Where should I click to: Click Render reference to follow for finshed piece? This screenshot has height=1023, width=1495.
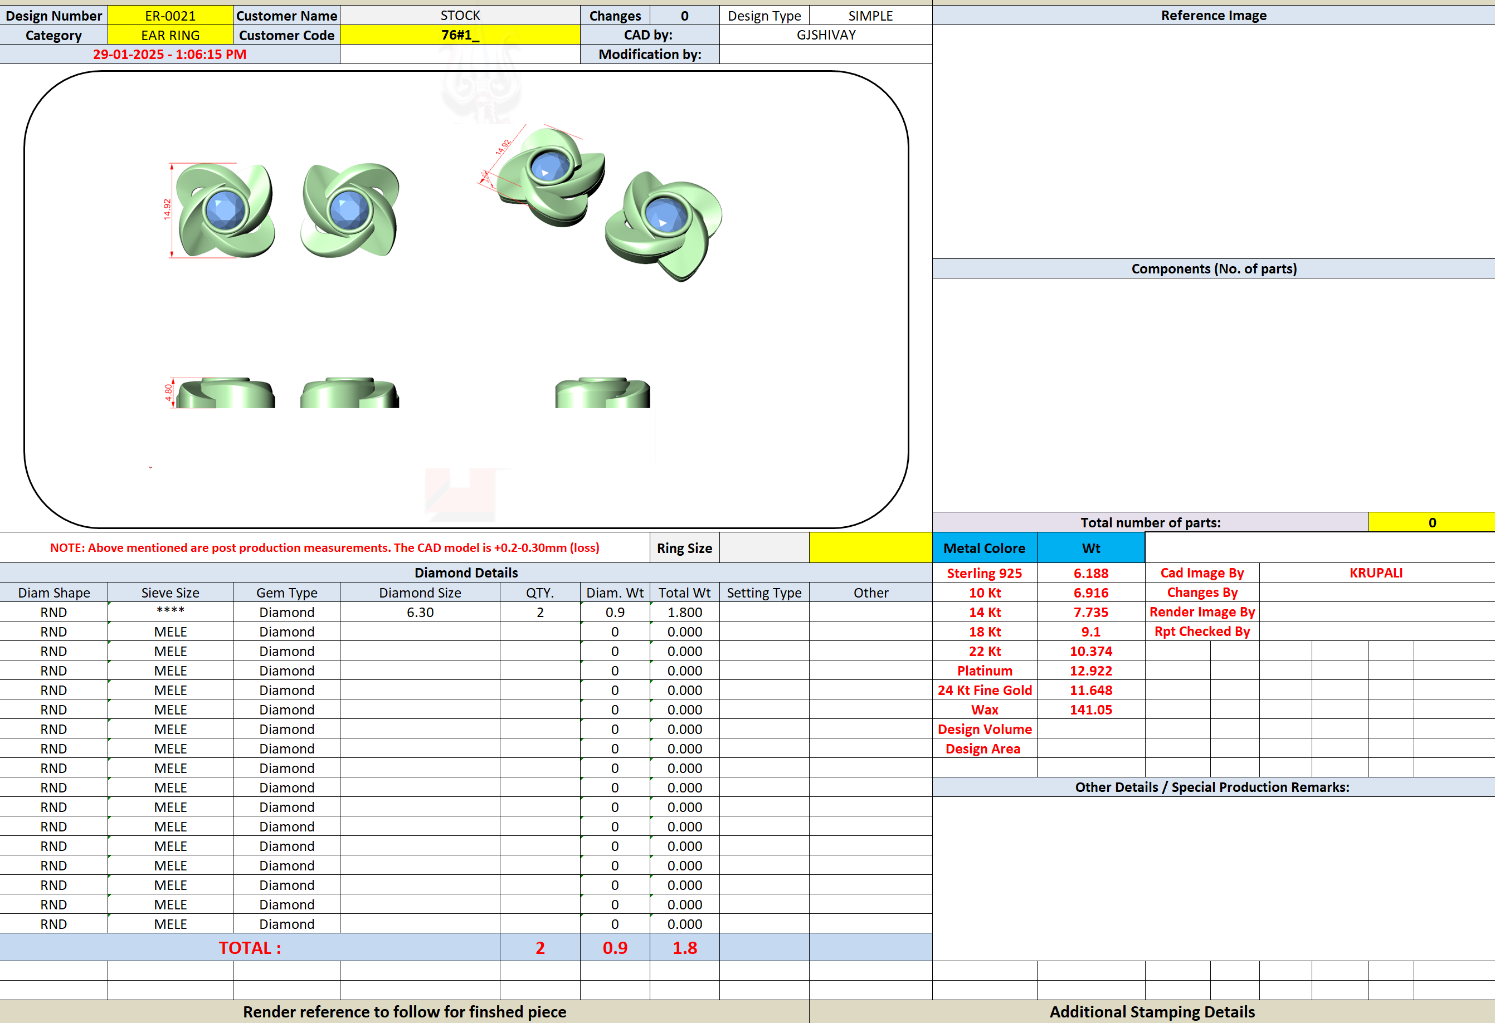pyautogui.click(x=404, y=1011)
